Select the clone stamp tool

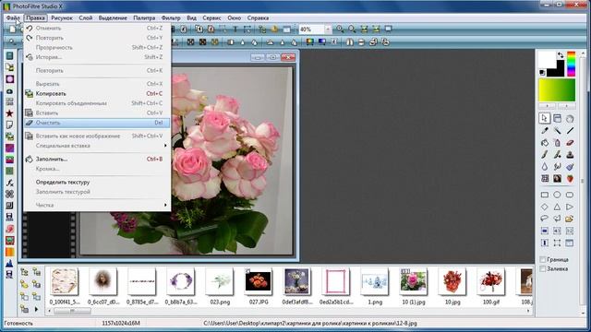pos(570,155)
